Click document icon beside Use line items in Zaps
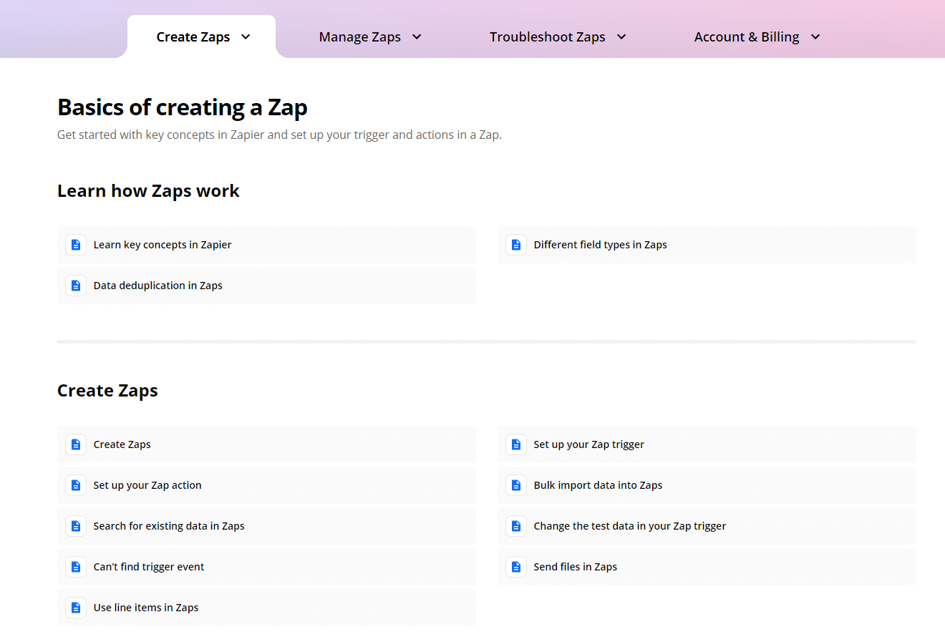Viewport: 945px width, 642px height. click(x=76, y=608)
